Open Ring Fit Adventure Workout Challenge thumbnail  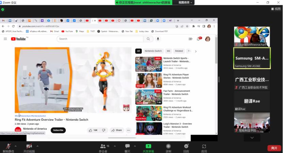[149, 113]
